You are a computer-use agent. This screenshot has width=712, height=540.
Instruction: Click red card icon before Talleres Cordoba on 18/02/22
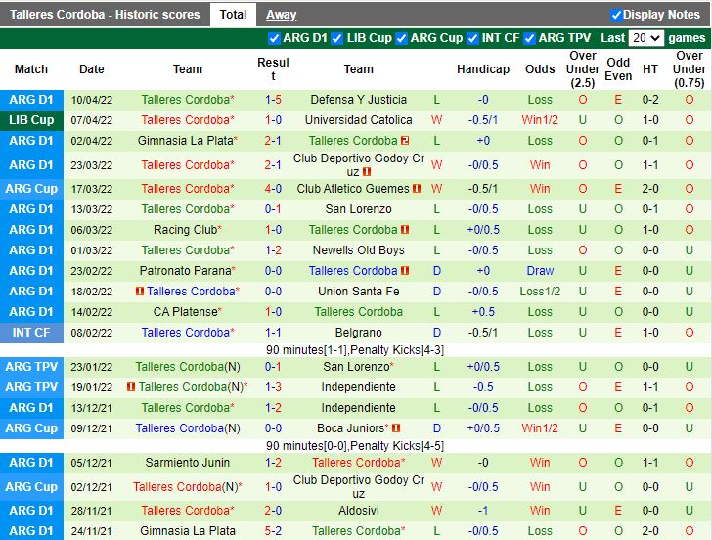[x=139, y=292]
